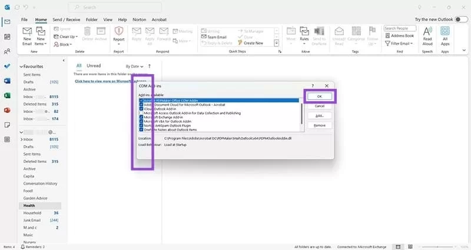The image size is (471, 250).
Task: Open Calendar from the left sidebar
Action: point(7,36)
